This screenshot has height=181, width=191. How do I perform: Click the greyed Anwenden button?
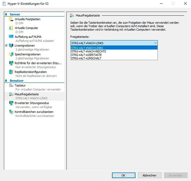point(176,175)
